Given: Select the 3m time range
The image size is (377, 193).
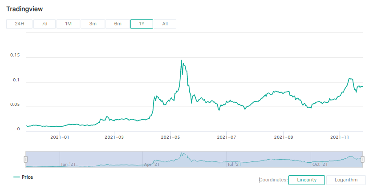Looking at the screenshot, I should pos(93,24).
